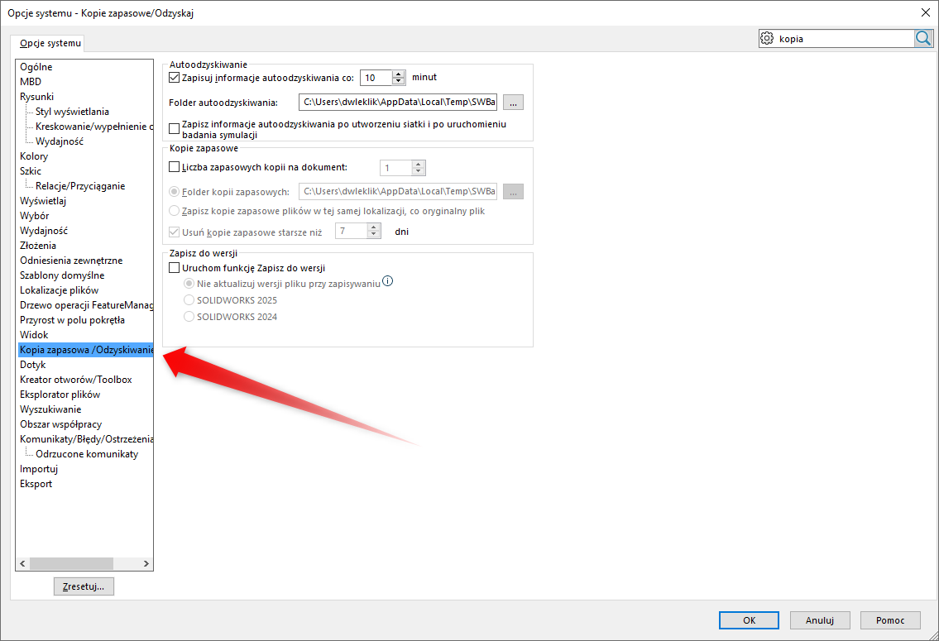The width and height of the screenshot is (939, 641).
Task: Open Relacje/Przyciąganie under Szkic
Action: click(80, 185)
